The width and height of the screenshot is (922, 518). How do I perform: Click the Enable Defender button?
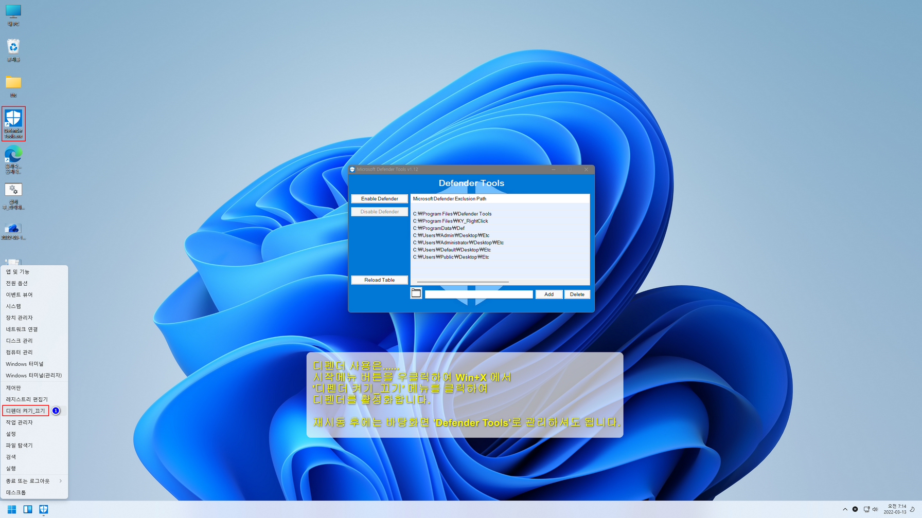pos(379,198)
